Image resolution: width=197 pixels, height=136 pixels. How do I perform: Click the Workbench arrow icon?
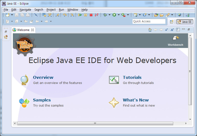point(176,38)
